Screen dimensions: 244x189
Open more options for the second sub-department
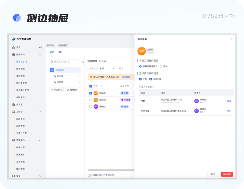pos(79,82)
